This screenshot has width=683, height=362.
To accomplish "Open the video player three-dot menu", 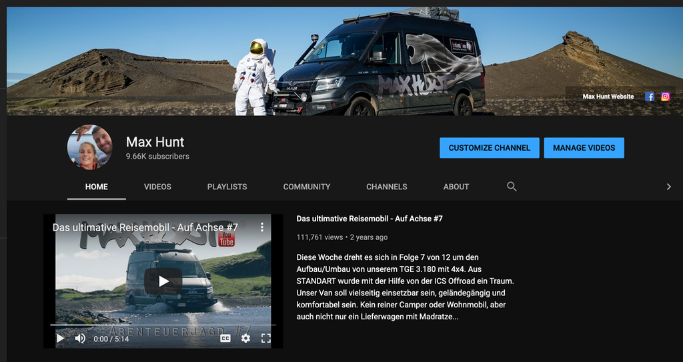I will (261, 227).
